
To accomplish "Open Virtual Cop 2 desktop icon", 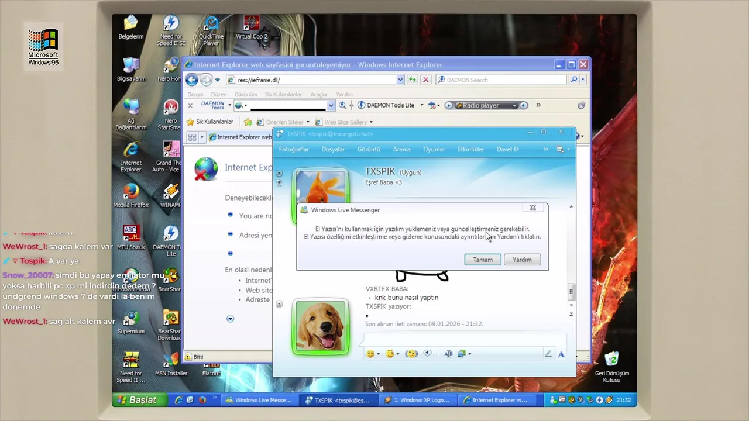I will (252, 27).
